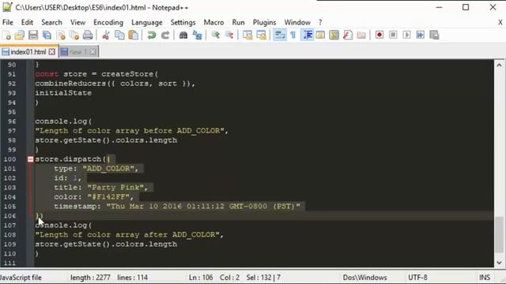Open Find with the binoculars icon

(x=183, y=35)
